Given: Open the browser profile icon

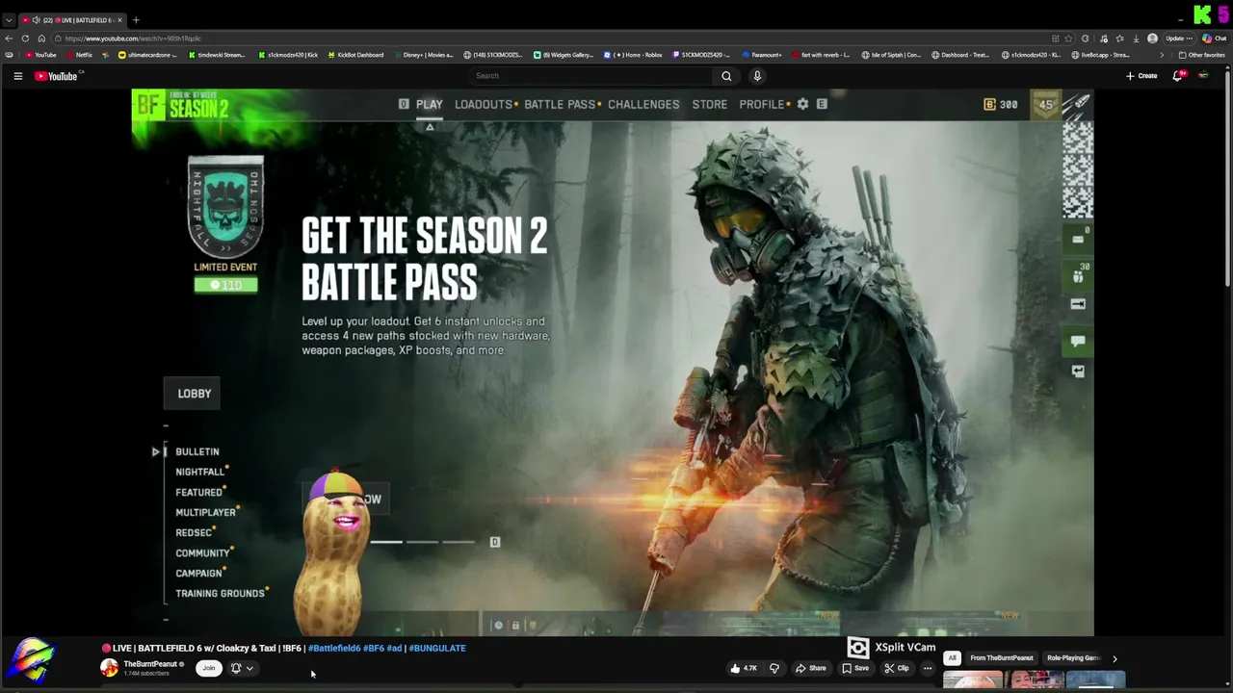Looking at the screenshot, I should click(1152, 38).
